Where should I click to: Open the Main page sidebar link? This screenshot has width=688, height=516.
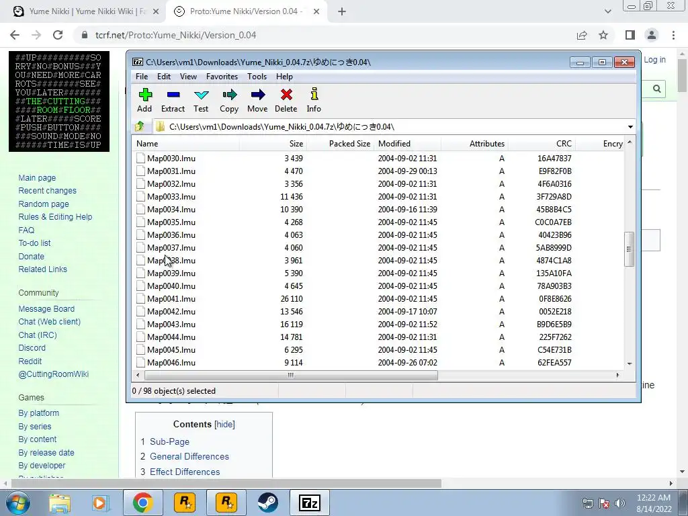point(37,178)
